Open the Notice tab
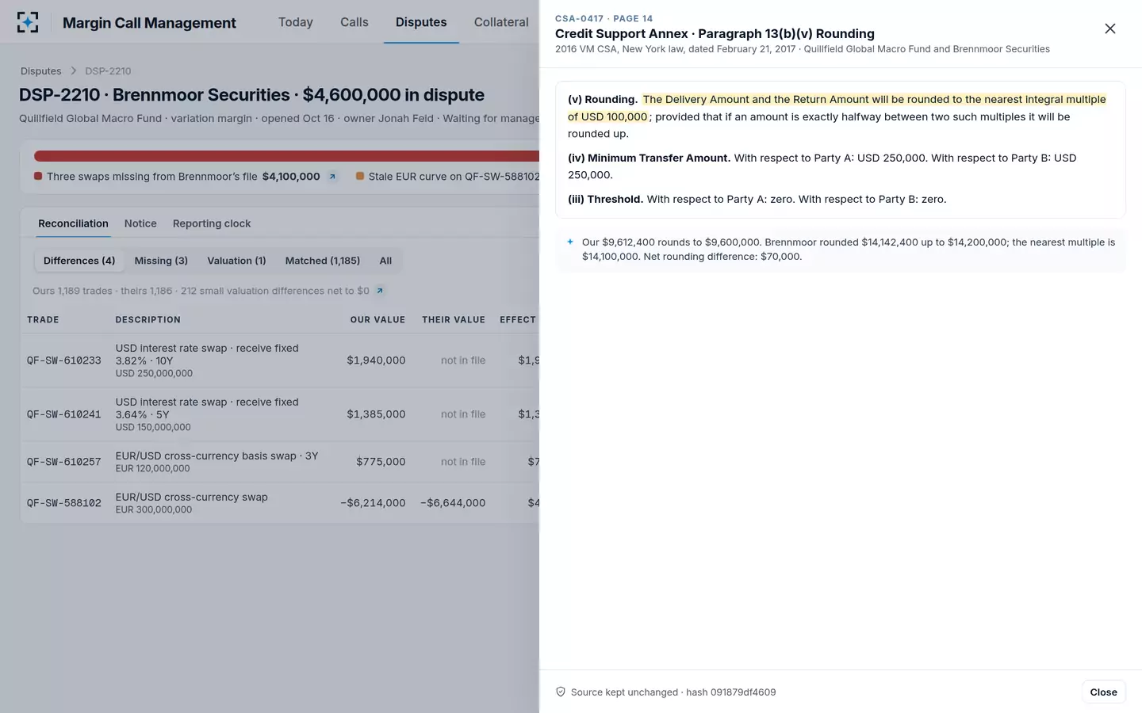Image resolution: width=1142 pixels, height=713 pixels. click(x=140, y=223)
